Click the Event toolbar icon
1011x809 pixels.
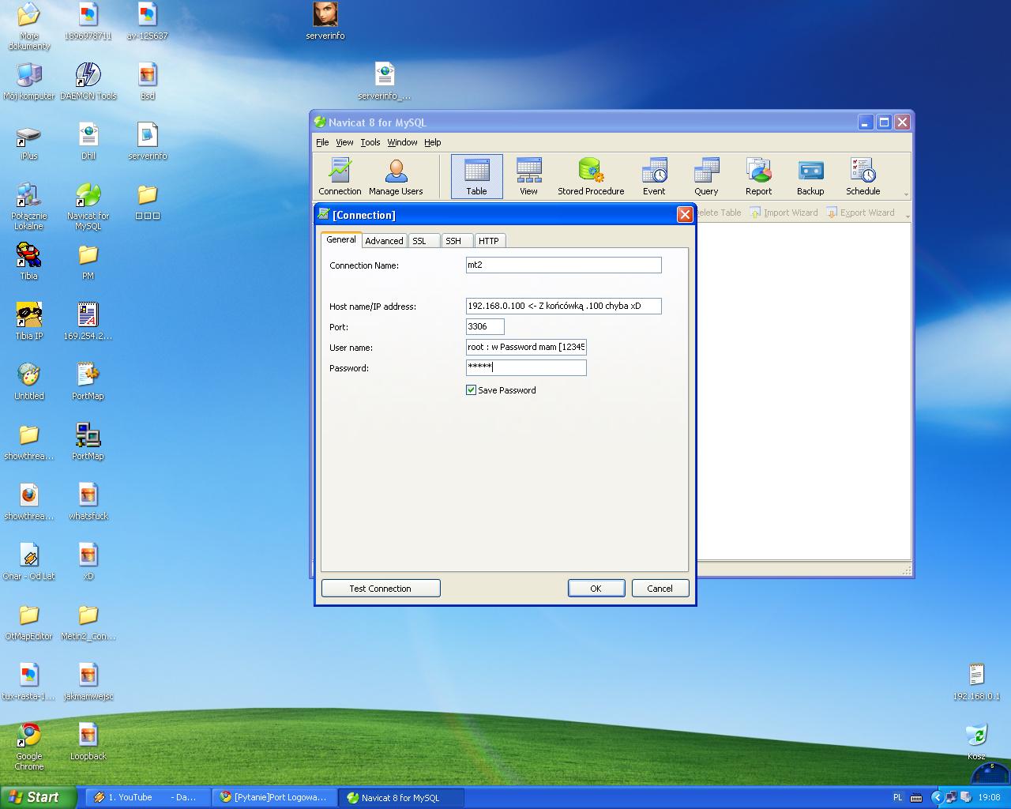(x=654, y=176)
